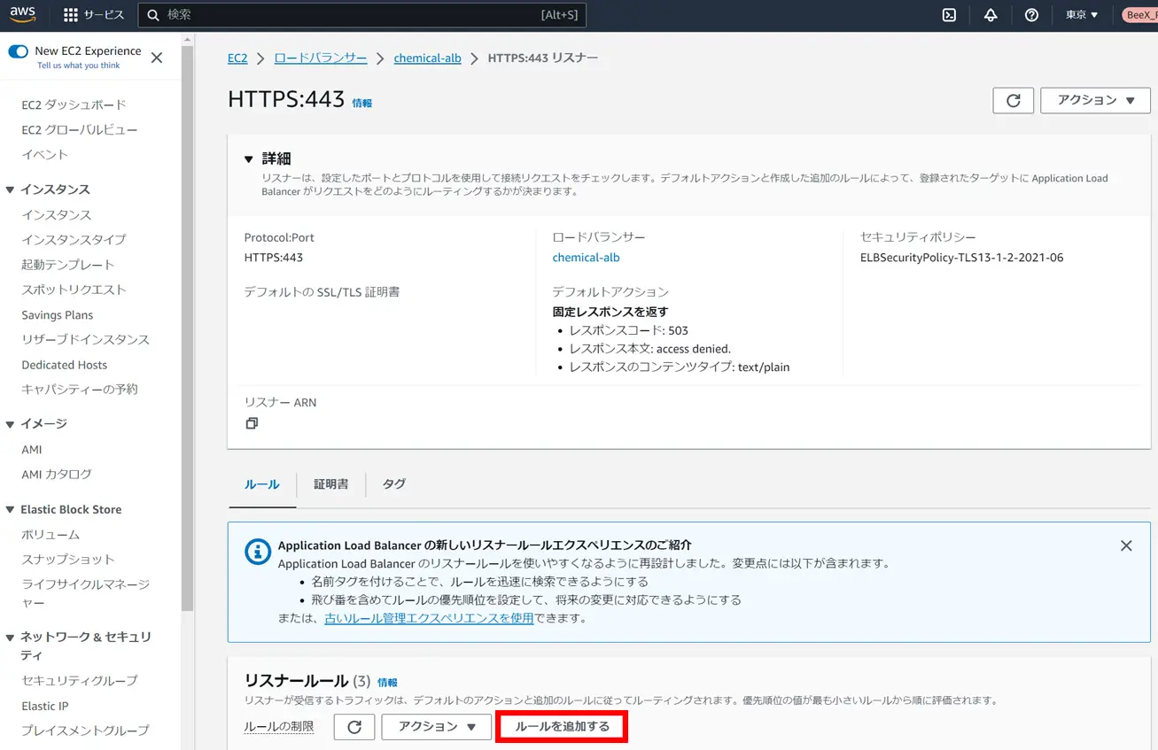This screenshot has height=750, width=1158.
Task: Open スポットリクエスト in the sidebar
Action: click(74, 290)
